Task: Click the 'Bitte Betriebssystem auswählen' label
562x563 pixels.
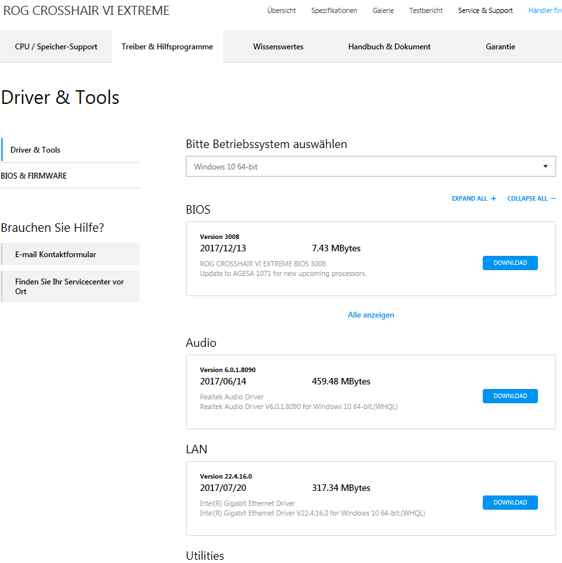Action: click(x=266, y=144)
